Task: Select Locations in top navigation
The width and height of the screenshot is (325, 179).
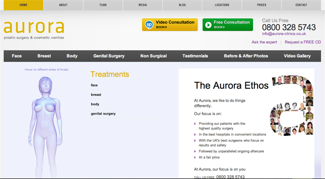Action: coord(222,5)
